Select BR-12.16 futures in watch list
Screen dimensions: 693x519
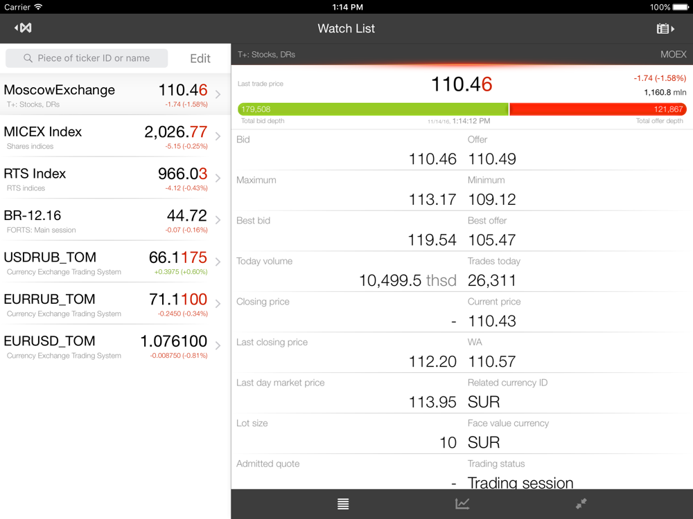coord(115,220)
